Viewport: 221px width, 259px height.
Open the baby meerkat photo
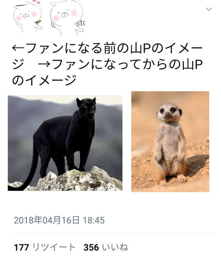(170, 142)
